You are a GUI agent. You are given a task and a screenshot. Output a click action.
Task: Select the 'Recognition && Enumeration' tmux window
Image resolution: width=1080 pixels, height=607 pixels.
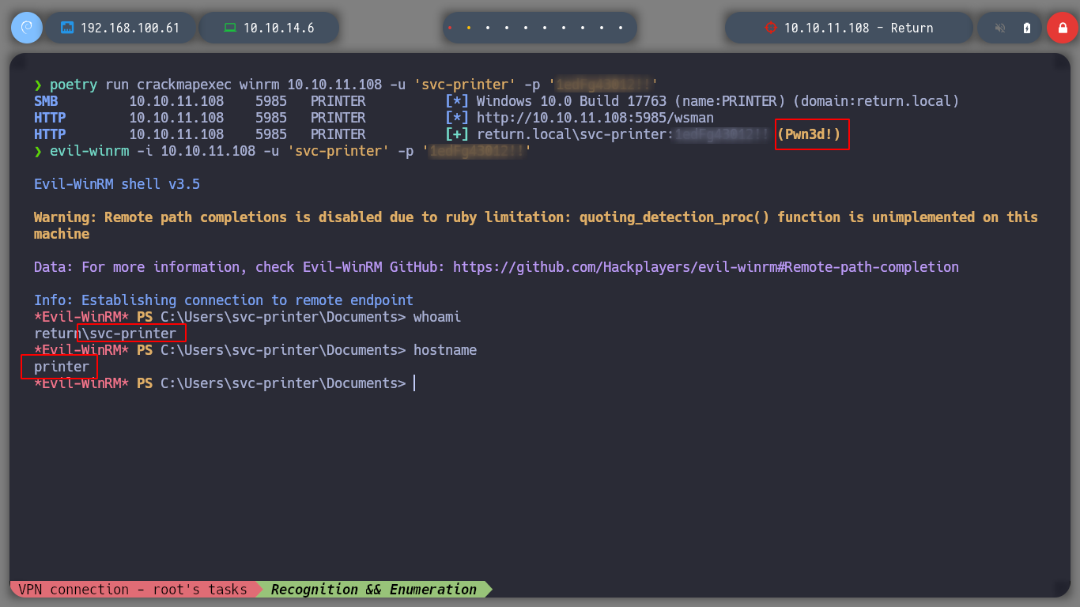point(374,590)
